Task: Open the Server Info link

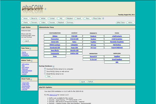Action: [55, 42]
